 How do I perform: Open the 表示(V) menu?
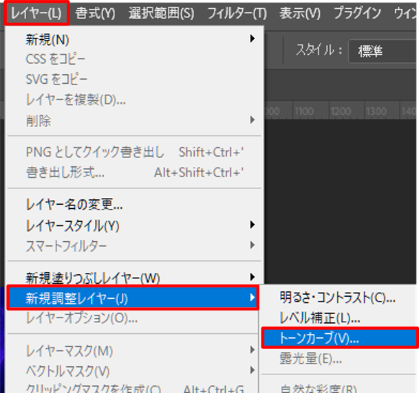(x=300, y=13)
